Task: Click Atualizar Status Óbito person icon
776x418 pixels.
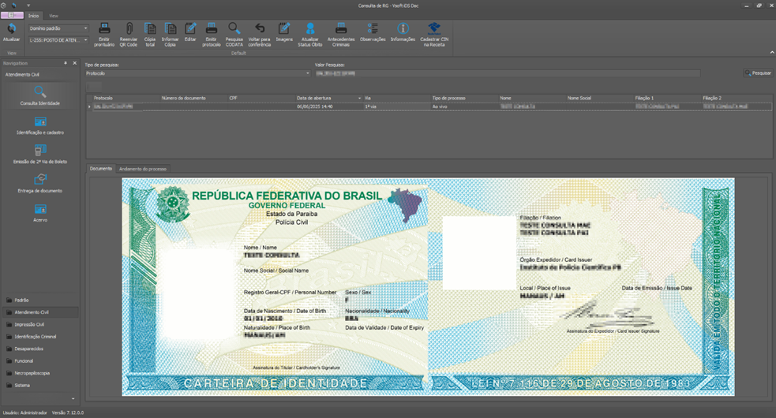Action: tap(309, 28)
